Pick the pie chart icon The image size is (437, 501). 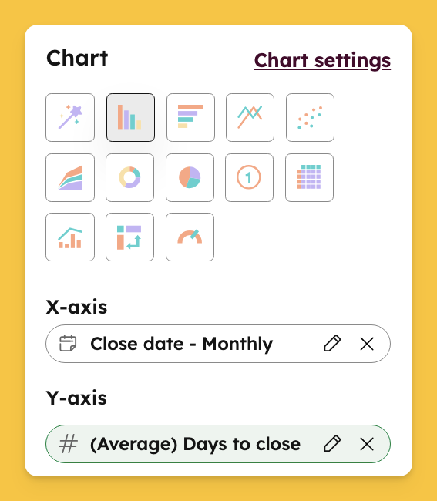point(190,177)
